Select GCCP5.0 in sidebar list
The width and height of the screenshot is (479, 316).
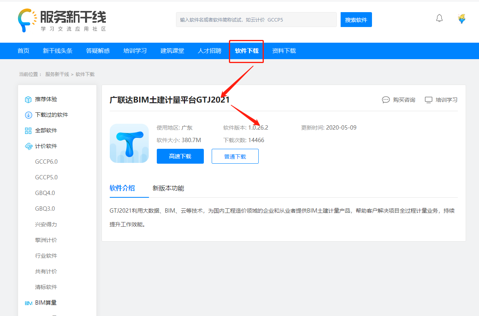[x=46, y=177]
